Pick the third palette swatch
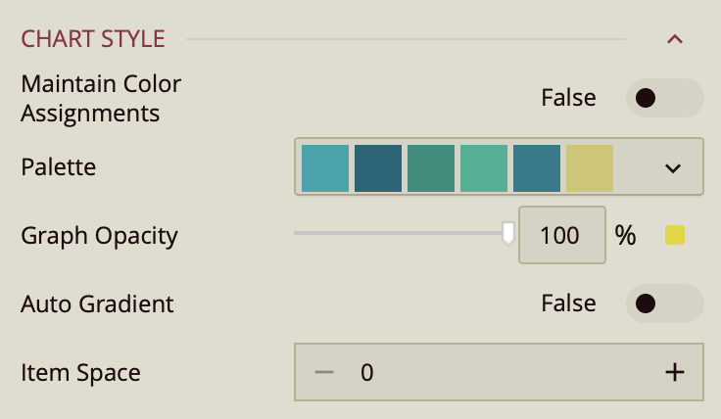The image size is (721, 419). point(431,167)
